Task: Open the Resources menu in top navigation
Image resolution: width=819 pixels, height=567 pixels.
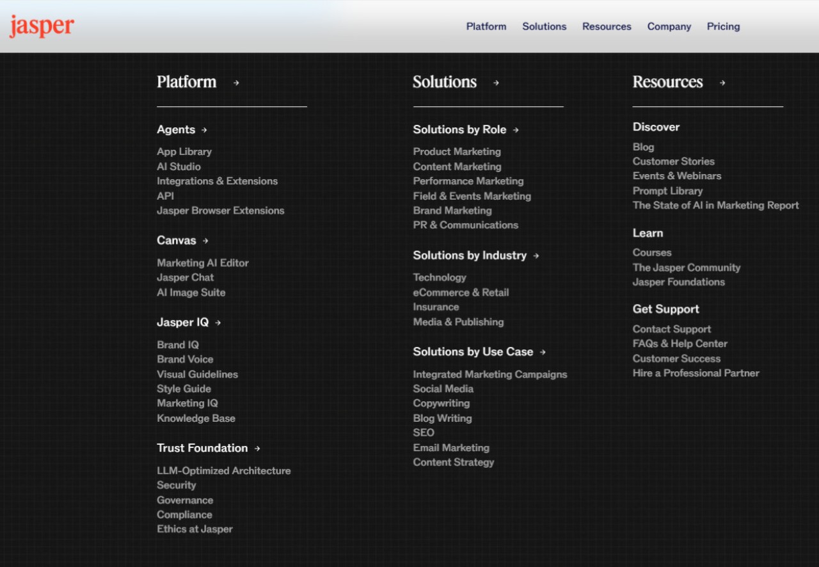Action: tap(607, 26)
